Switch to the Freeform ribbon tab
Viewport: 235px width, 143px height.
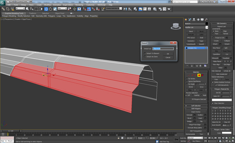click(x=33, y=13)
